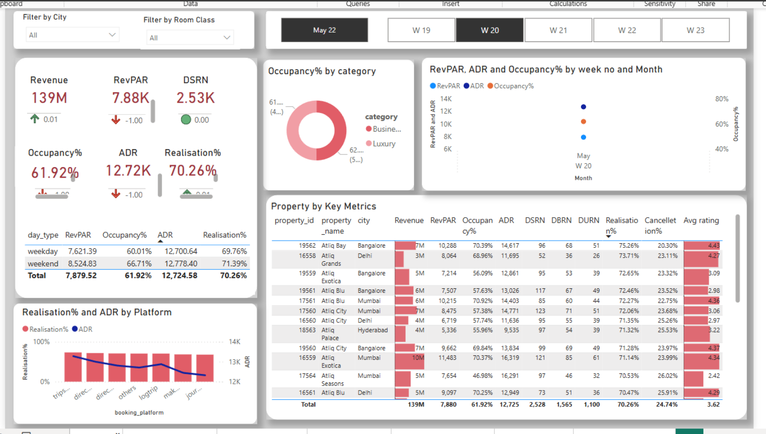The height and width of the screenshot is (434, 766).
Task: Expand the Filter by City selection list
Action: coord(73,35)
